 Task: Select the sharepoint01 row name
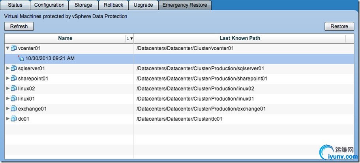(x=33, y=78)
